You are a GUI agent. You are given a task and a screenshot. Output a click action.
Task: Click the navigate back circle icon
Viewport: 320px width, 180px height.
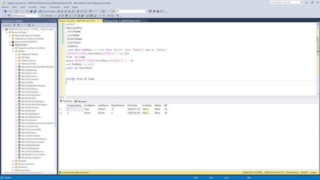pyautogui.click(x=5, y=11)
